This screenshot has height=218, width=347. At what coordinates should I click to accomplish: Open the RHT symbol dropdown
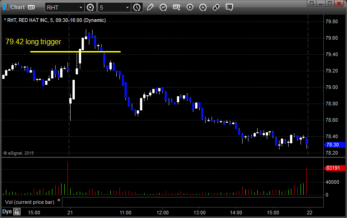pyautogui.click(x=81, y=7)
